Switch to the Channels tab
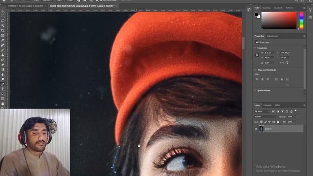 (x=268, y=105)
